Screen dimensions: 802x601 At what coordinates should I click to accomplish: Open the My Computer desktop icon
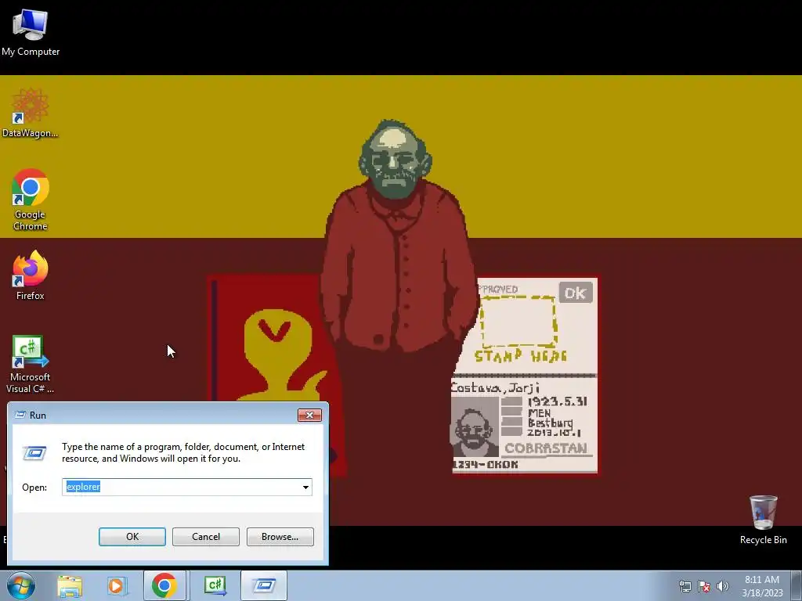(31, 33)
